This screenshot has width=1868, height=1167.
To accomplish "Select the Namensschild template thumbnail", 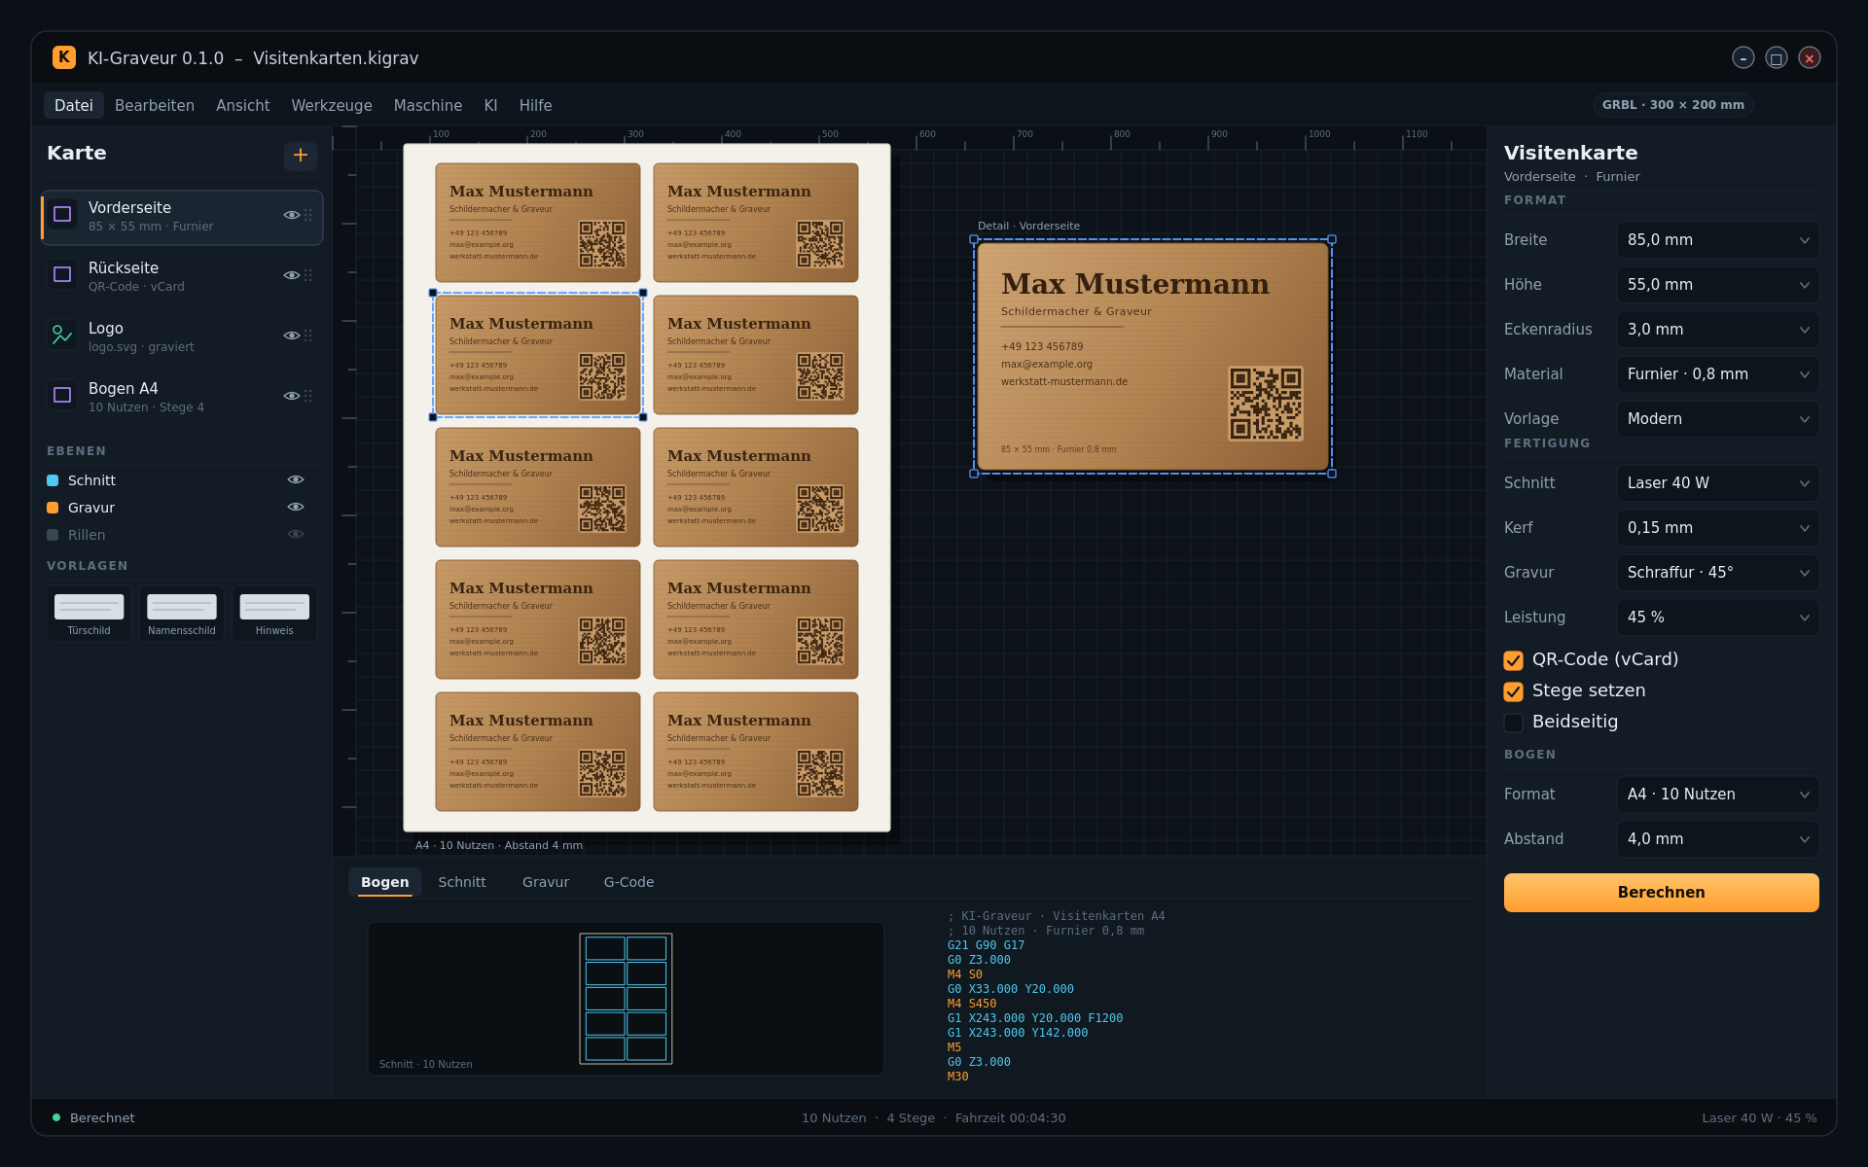I will tap(182, 614).
